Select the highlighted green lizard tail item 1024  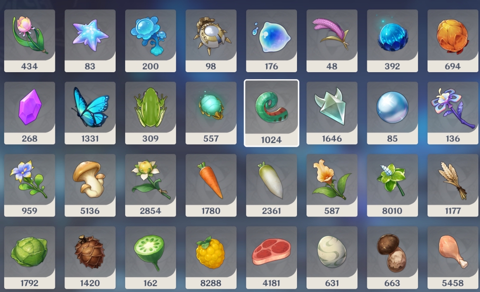coord(271,113)
